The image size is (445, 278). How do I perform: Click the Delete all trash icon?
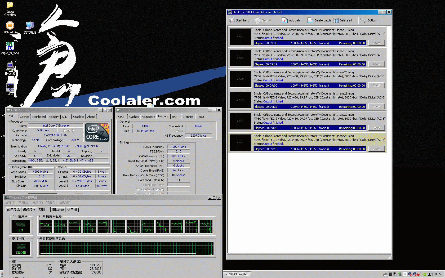[336, 20]
